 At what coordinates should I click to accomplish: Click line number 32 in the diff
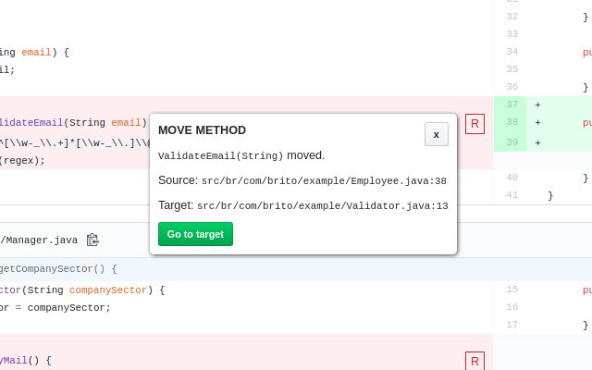(512, 17)
